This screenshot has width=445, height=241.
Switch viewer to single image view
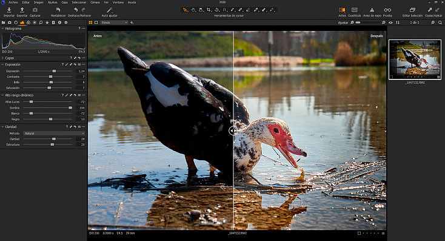(96, 22)
